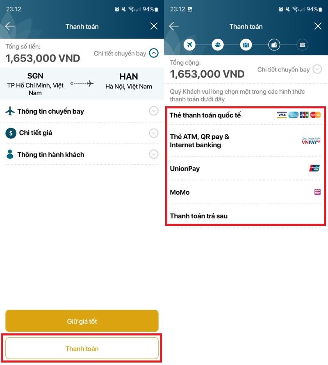Expand Chi tiết chuyến bay on right screen
The width and height of the screenshot is (328, 365).
pos(317,69)
